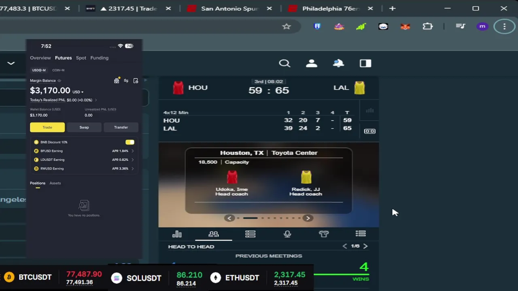Open the gift rewards icon in Binance panel
518x291 pixels.
[117, 80]
